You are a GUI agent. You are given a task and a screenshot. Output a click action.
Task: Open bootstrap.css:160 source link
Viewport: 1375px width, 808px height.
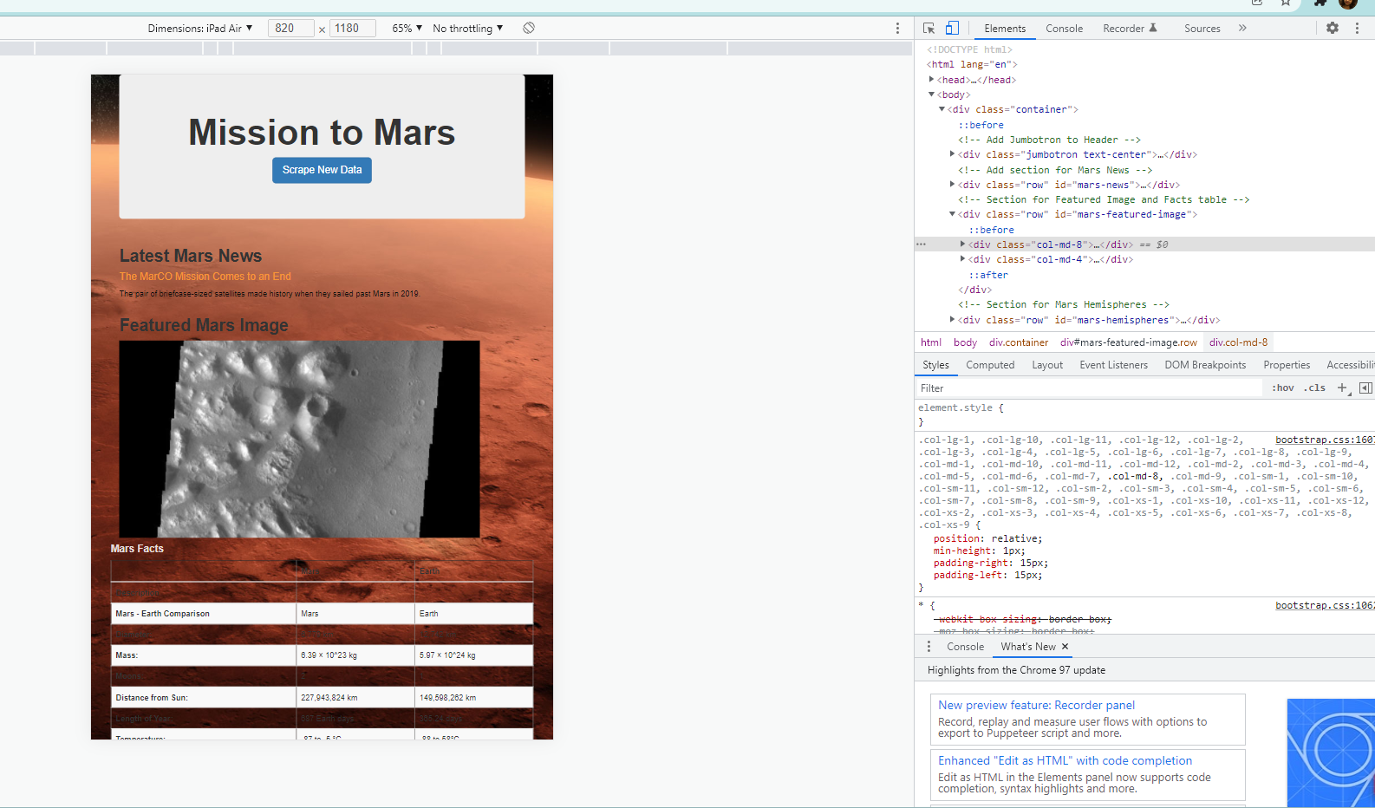pyautogui.click(x=1324, y=440)
